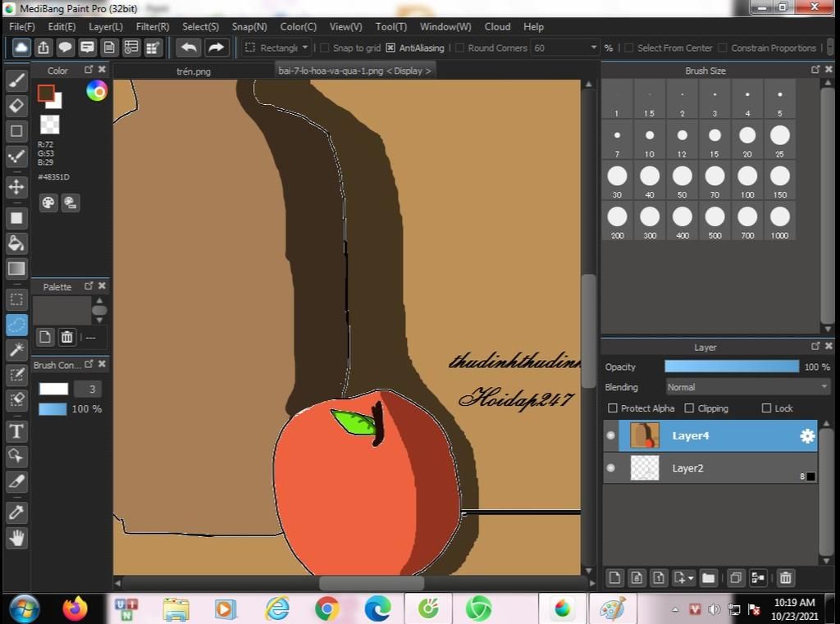The image size is (840, 624).
Task: Open the Select menu
Action: click(x=200, y=27)
